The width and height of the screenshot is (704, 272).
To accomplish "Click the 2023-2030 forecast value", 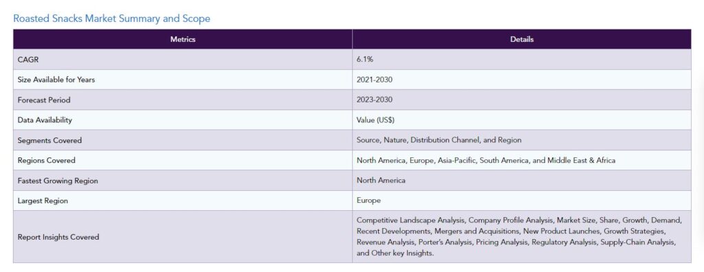I will [375, 100].
